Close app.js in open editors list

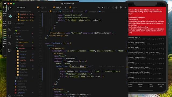(x=16, y=17)
